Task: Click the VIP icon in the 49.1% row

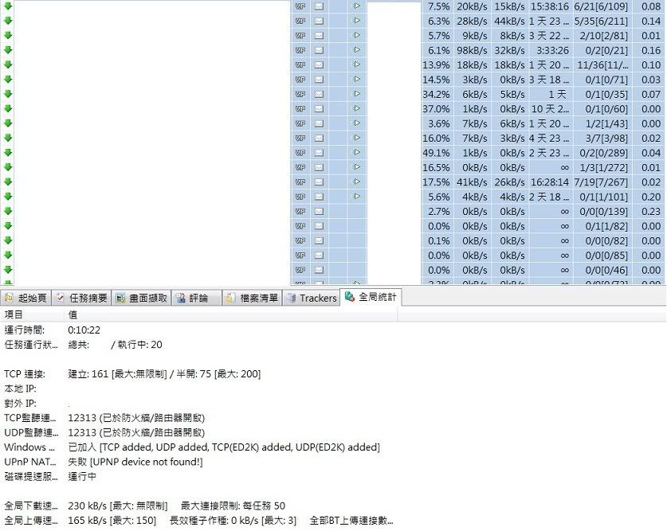Action: tap(300, 152)
